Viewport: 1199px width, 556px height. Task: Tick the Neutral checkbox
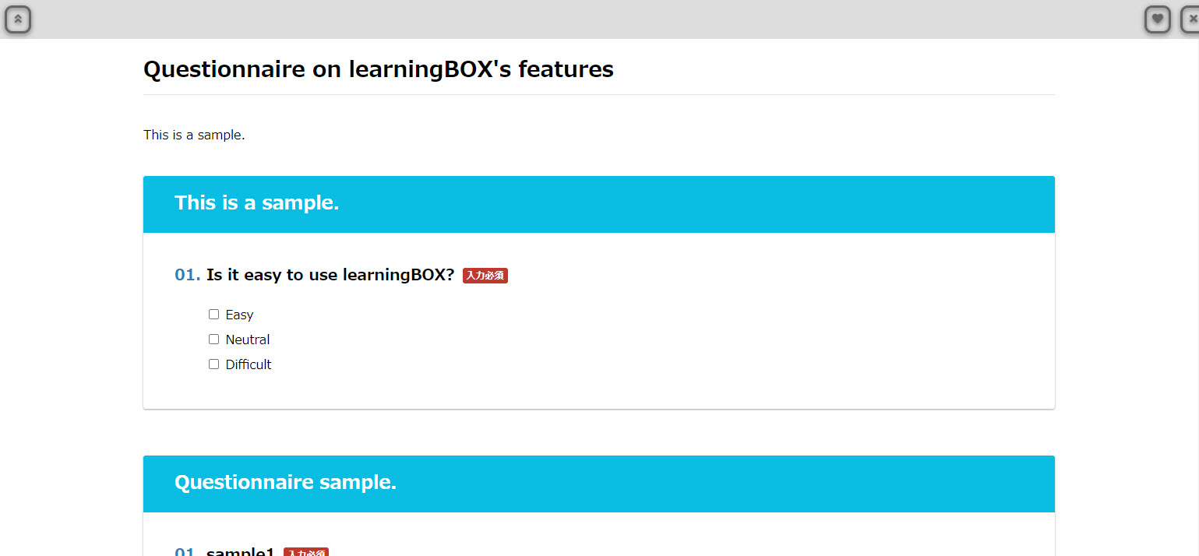tap(214, 340)
